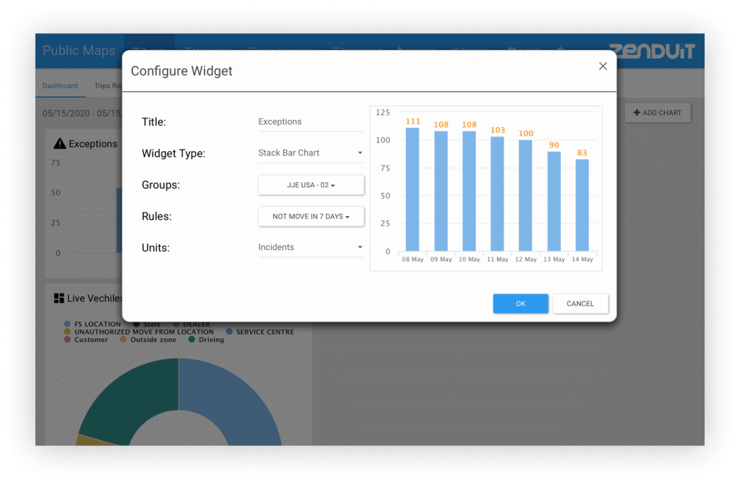Viewport: 740px width, 483px height.
Task: Close the Configure Widget dialog with the X
Action: pos(603,67)
